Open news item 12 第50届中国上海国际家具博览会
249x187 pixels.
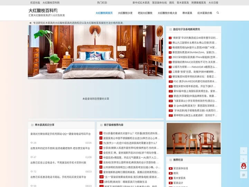click(x=195, y=91)
